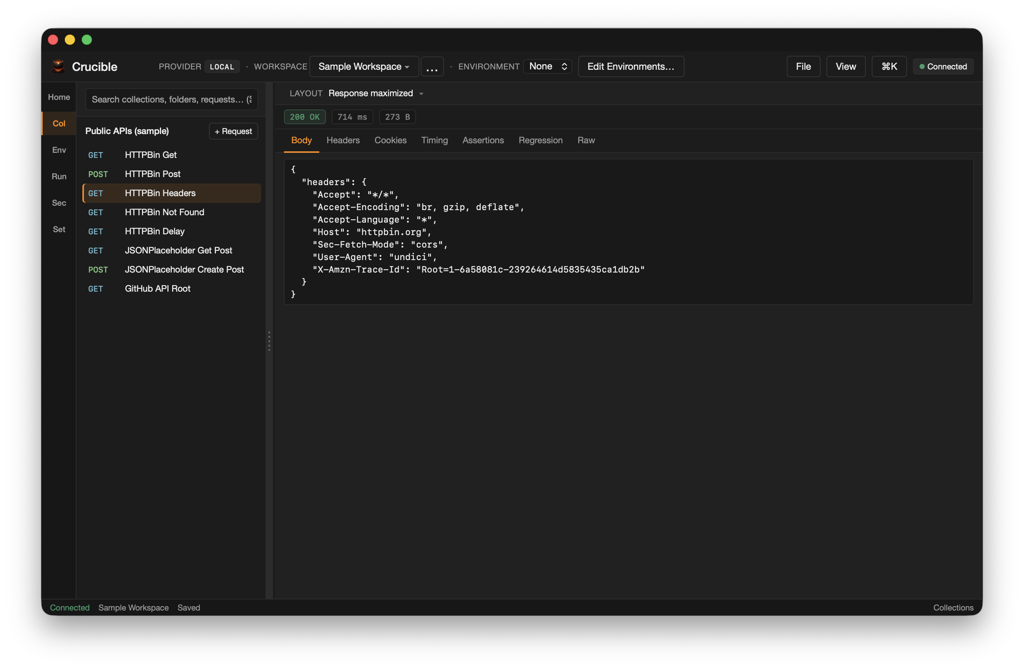Select the HTTPBin Not Found request

coord(172,212)
